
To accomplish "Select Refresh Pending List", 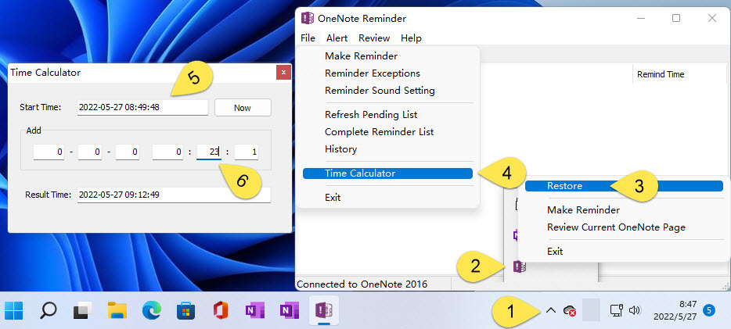I will pos(387,115).
